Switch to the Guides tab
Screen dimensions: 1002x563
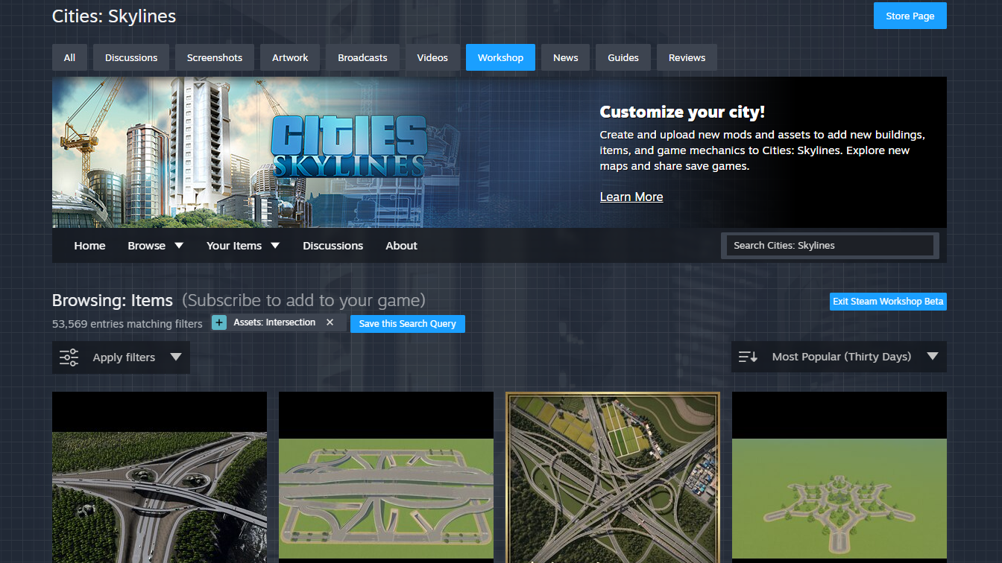(623, 57)
